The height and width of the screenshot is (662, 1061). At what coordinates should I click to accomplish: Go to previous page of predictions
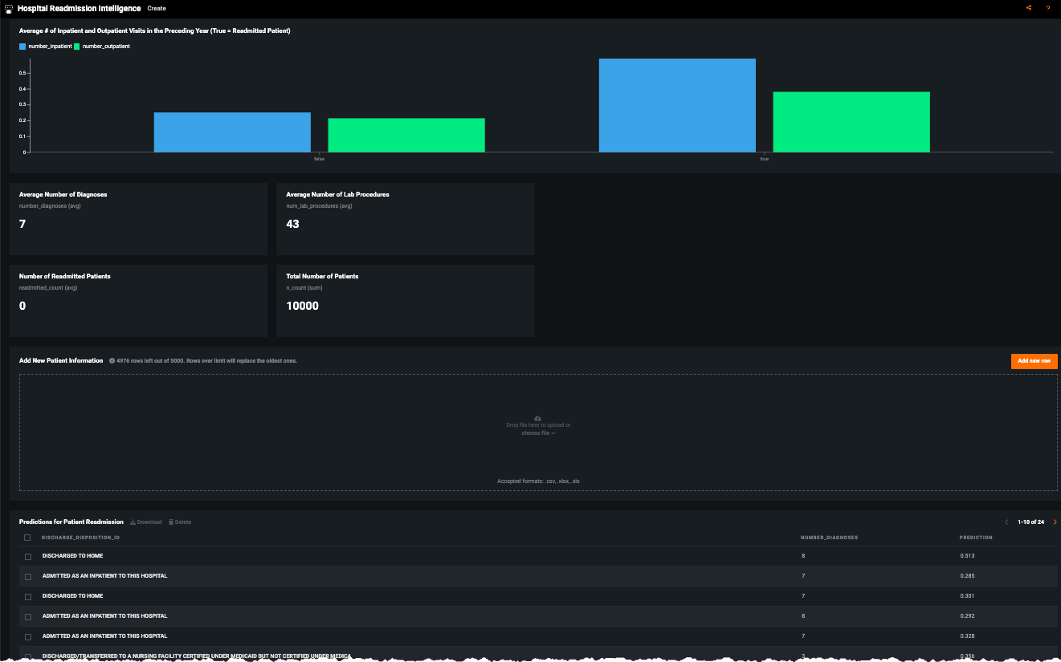pos(1006,522)
